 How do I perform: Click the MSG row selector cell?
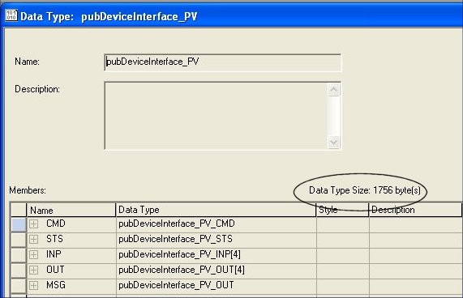tap(19, 285)
